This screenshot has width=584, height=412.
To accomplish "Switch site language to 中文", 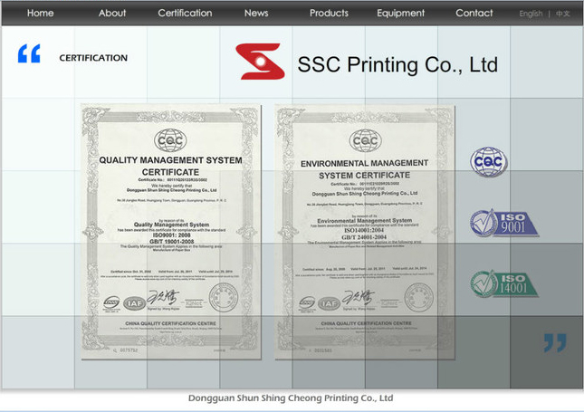I will pos(563,14).
